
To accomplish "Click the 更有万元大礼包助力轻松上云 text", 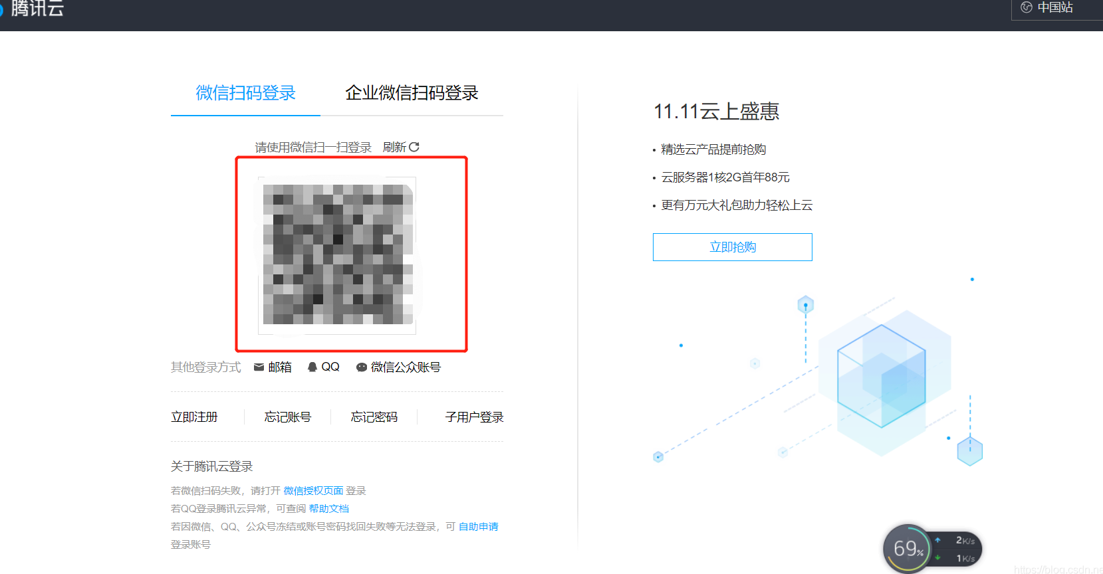I will [x=737, y=205].
